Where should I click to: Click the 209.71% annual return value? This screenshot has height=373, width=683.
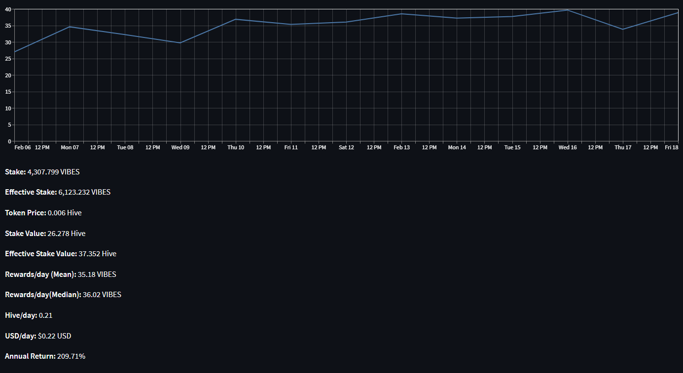click(x=72, y=356)
